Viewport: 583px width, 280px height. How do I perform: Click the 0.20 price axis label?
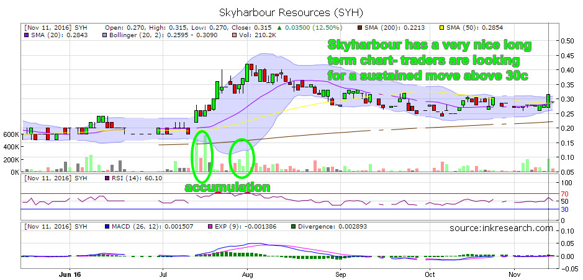tap(567, 128)
